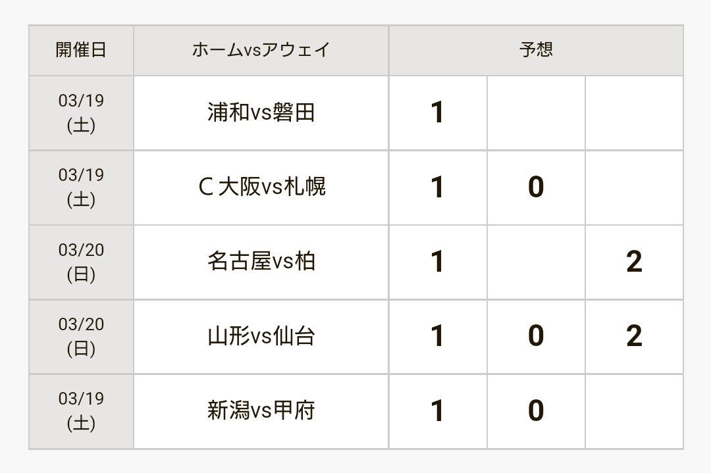Image resolution: width=711 pixels, height=473 pixels.
Task: Toggle prediction 1 for C大阪vs札幌
Action: [x=438, y=187]
